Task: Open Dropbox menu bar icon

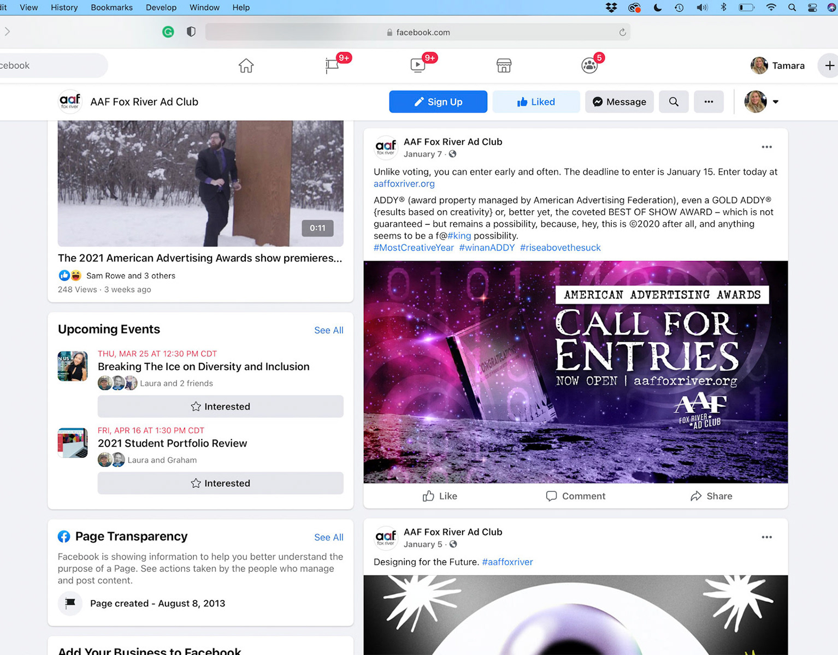Action: [611, 7]
